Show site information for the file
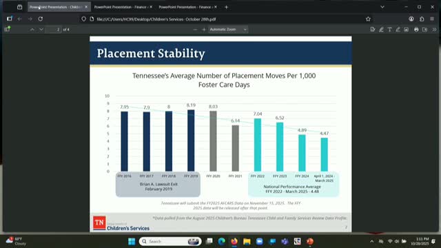441x248 pixels. tap(92, 19)
